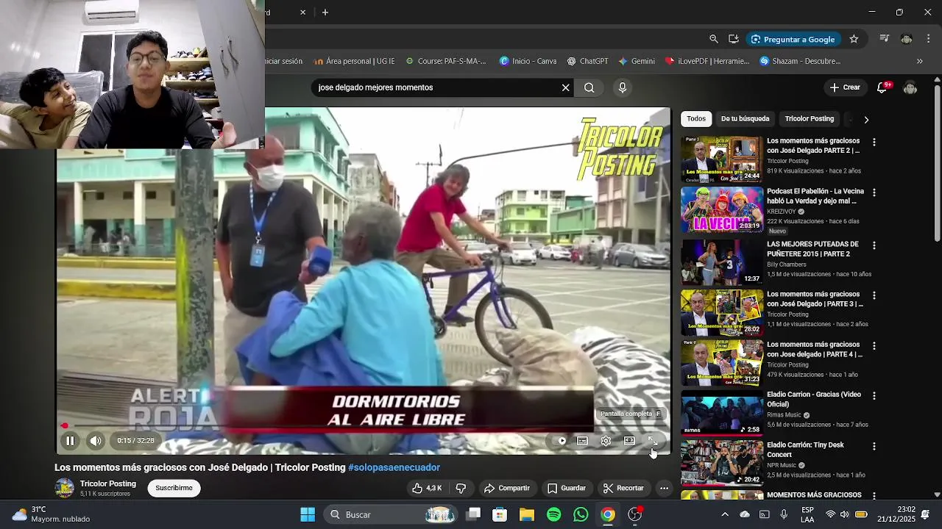This screenshot has height=529, width=942.
Task: Click the page vertical scrollbar
Action: (937, 162)
